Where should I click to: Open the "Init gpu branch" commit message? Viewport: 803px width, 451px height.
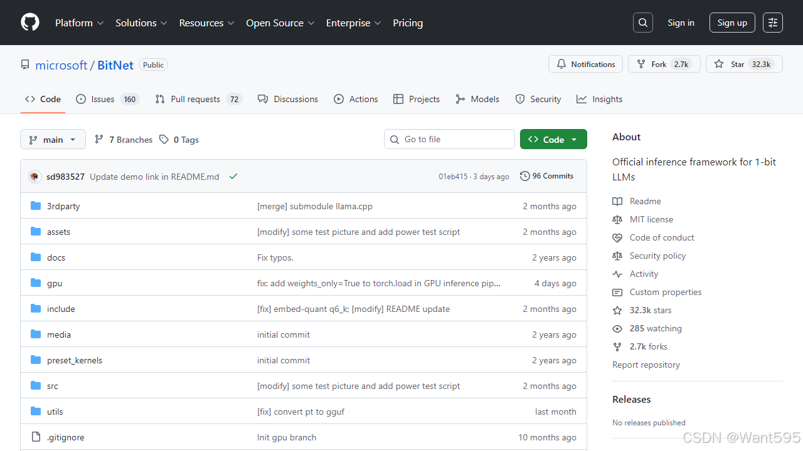(x=287, y=437)
